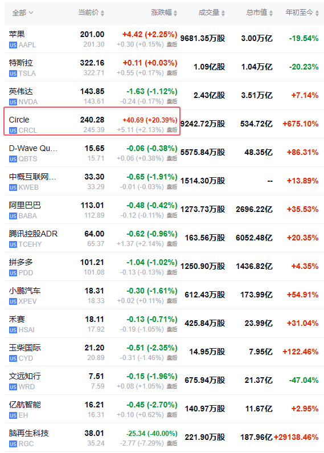Sort the list by 涨跌幅 column
Viewport: 324px width, 453px height.
pos(164,13)
